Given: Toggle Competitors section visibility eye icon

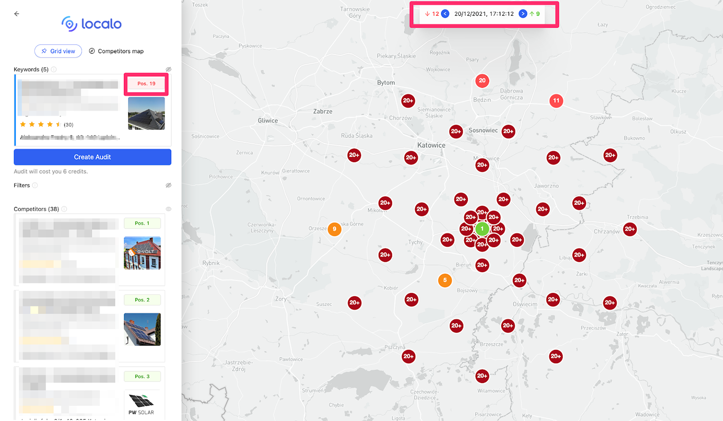Looking at the screenshot, I should [x=168, y=209].
